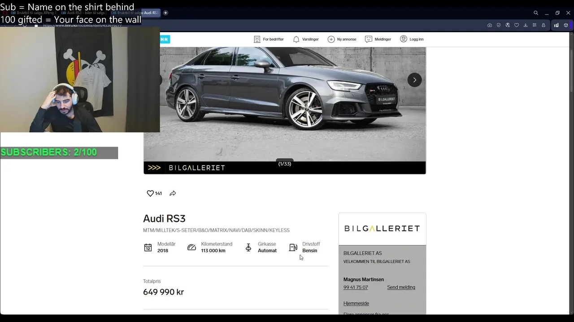Click seller name Magnus Martinsen

(364, 280)
